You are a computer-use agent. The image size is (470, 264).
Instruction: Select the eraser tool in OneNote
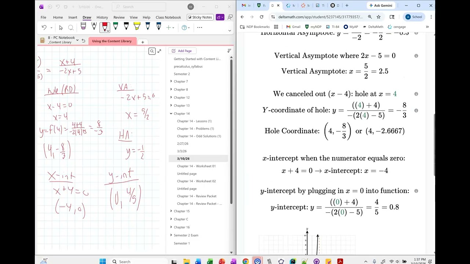click(83, 27)
